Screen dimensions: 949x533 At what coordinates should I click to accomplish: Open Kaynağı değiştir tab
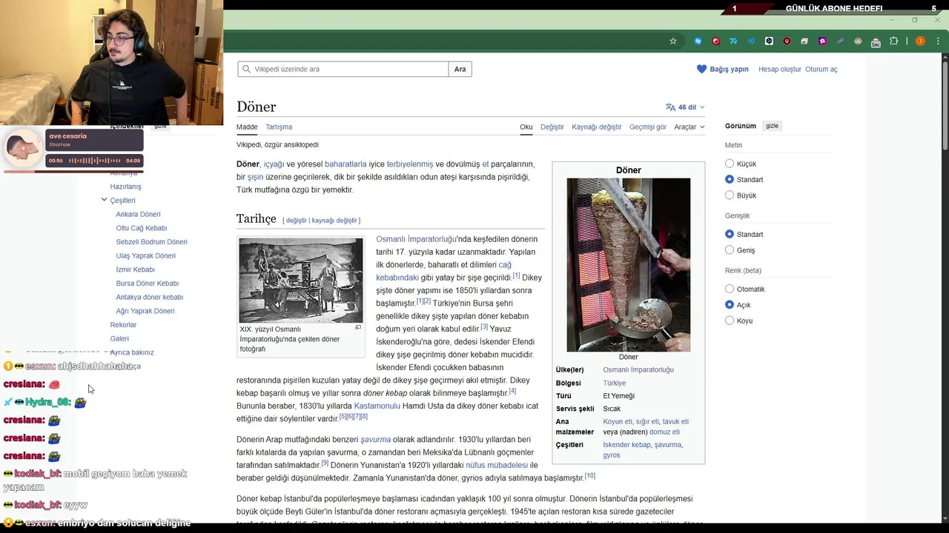point(597,127)
